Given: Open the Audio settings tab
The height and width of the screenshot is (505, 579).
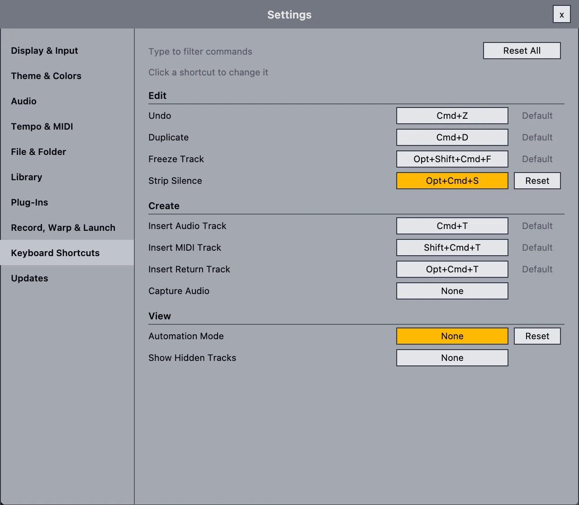Looking at the screenshot, I should tap(67, 101).
